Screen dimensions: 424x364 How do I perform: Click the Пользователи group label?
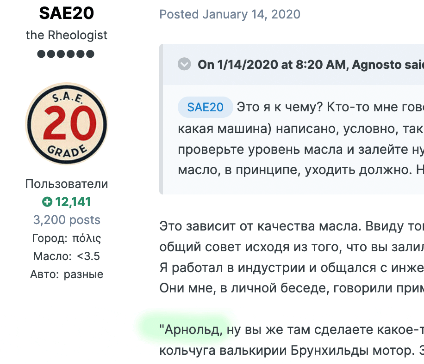[x=67, y=184]
